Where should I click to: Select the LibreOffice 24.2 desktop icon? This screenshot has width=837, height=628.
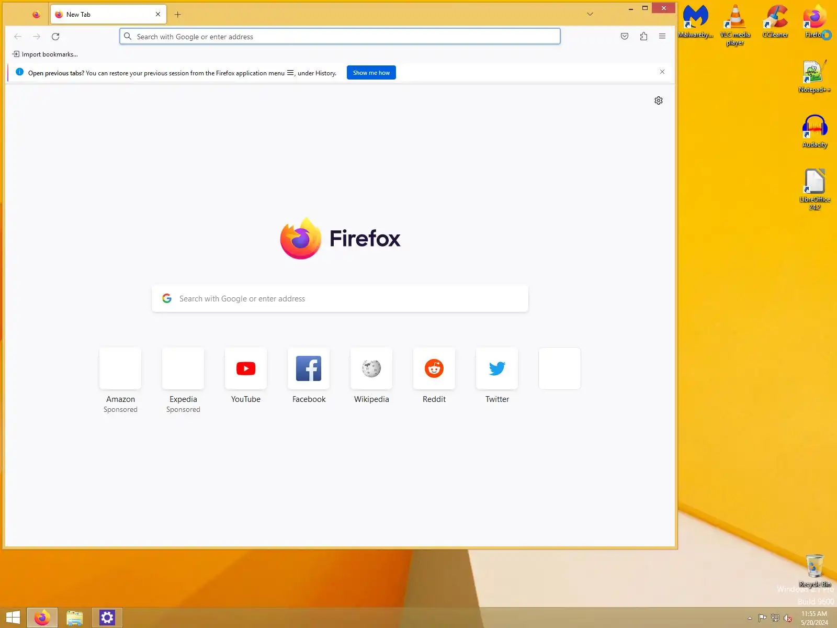[x=815, y=189]
